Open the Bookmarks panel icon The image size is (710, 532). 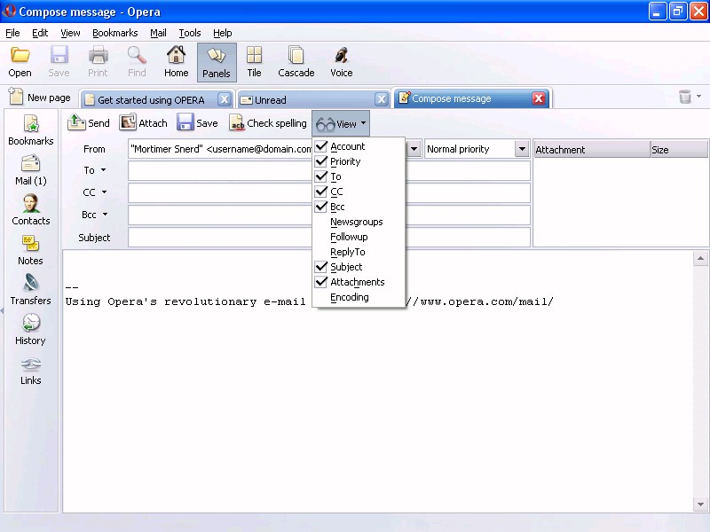pyautogui.click(x=30, y=125)
